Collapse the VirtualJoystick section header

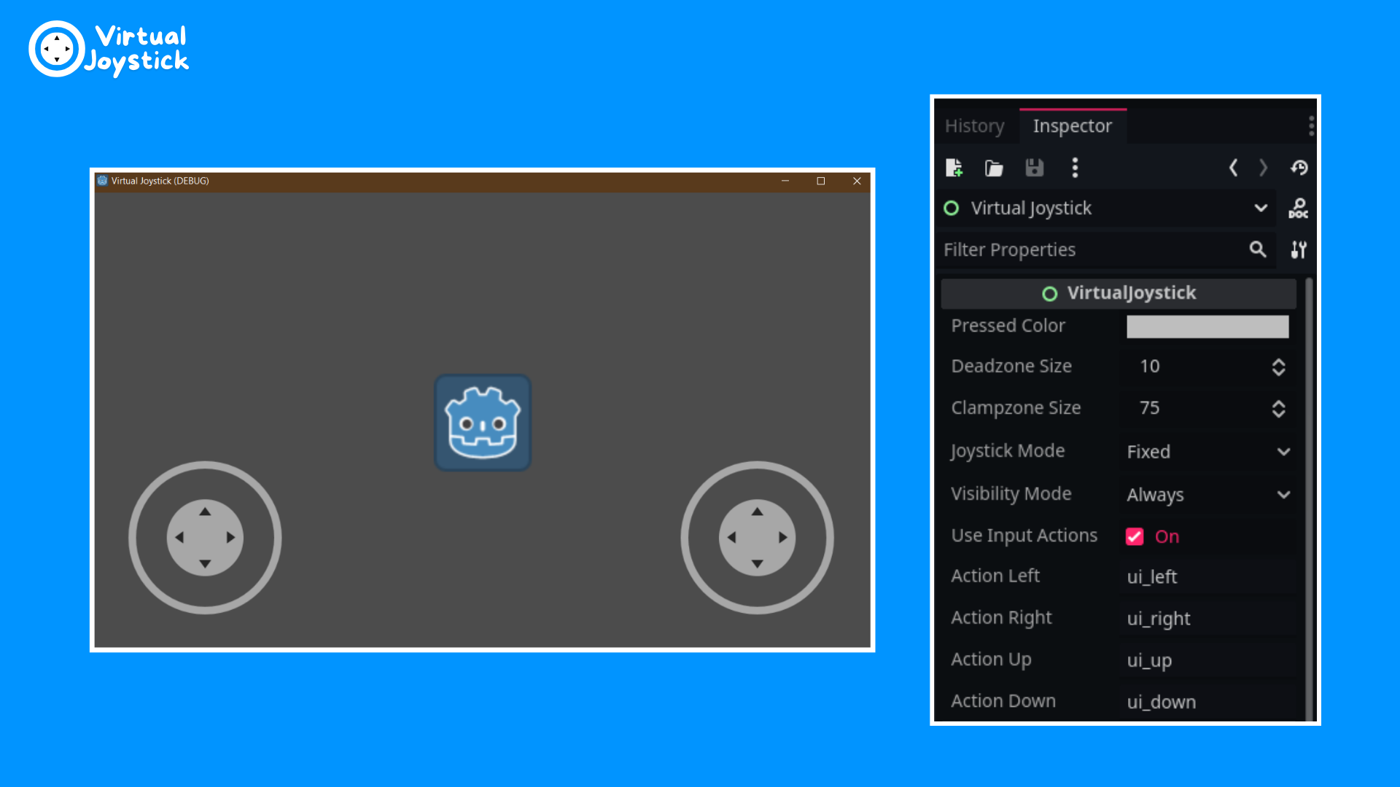pos(1119,293)
